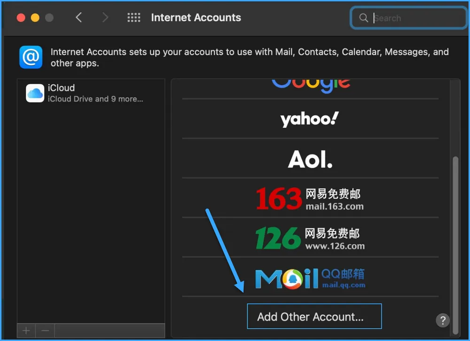Click the Internet Accounts @ symbol icon
Viewport: 470px width, 341px height.
(x=30, y=57)
